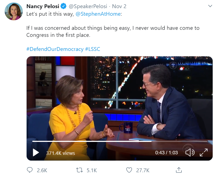Viewport: 217px width, 176px height.
Task: Click the blue verified badge
Action: tap(64, 6)
